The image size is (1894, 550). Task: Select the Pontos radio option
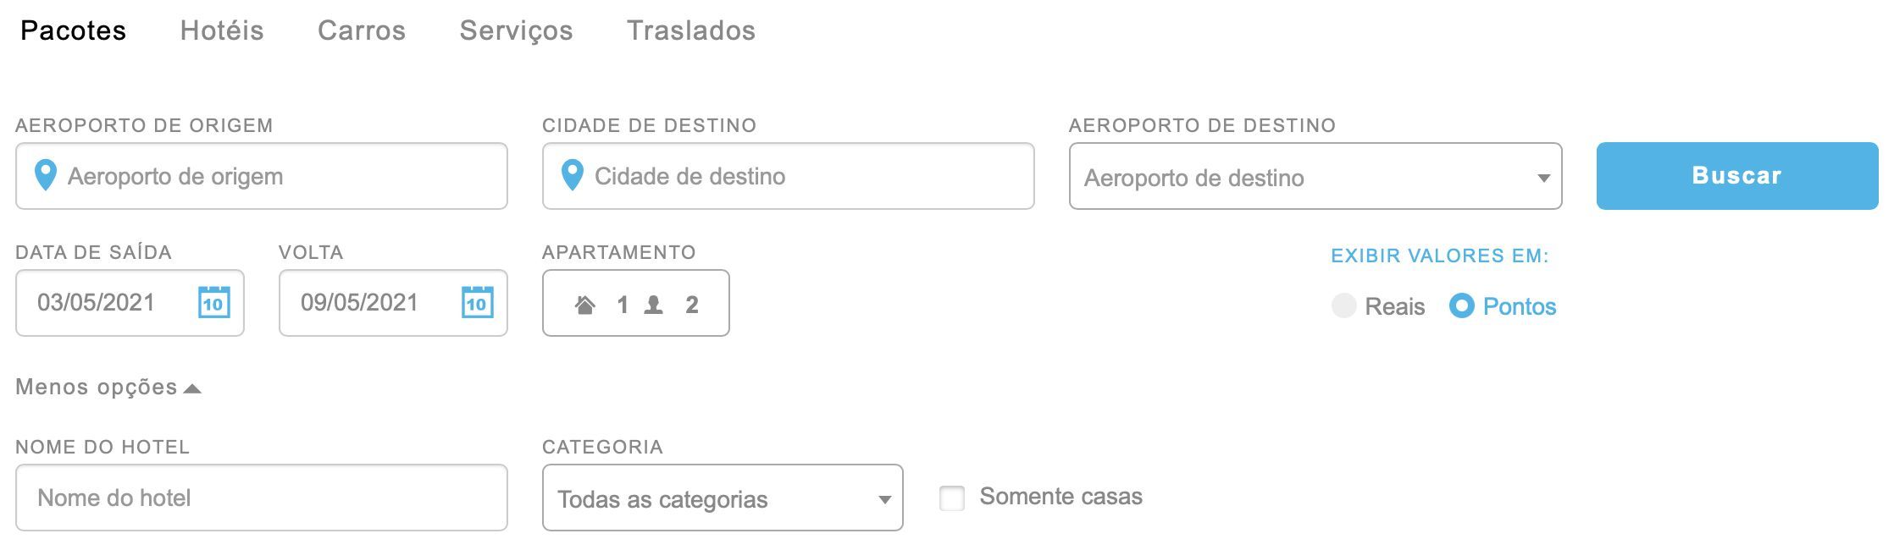[1461, 305]
